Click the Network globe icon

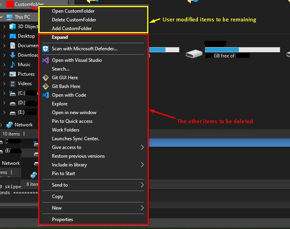(10, 125)
